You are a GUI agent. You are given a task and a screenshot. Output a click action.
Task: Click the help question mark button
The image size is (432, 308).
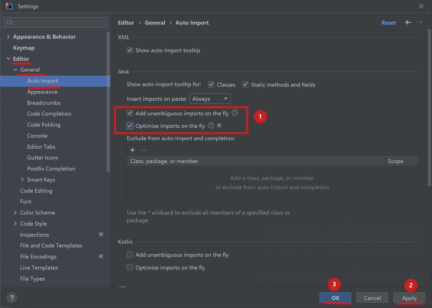point(12,298)
